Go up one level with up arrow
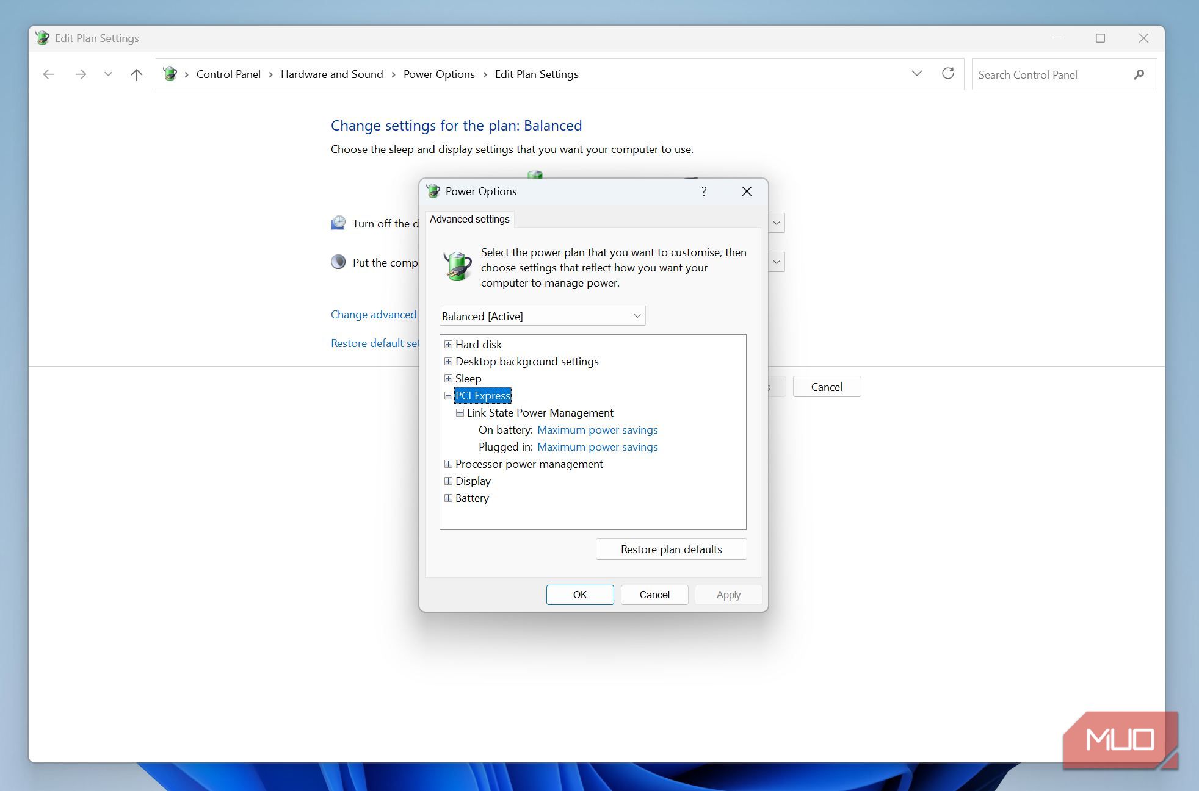Viewport: 1199px width, 791px height. pyautogui.click(x=137, y=74)
